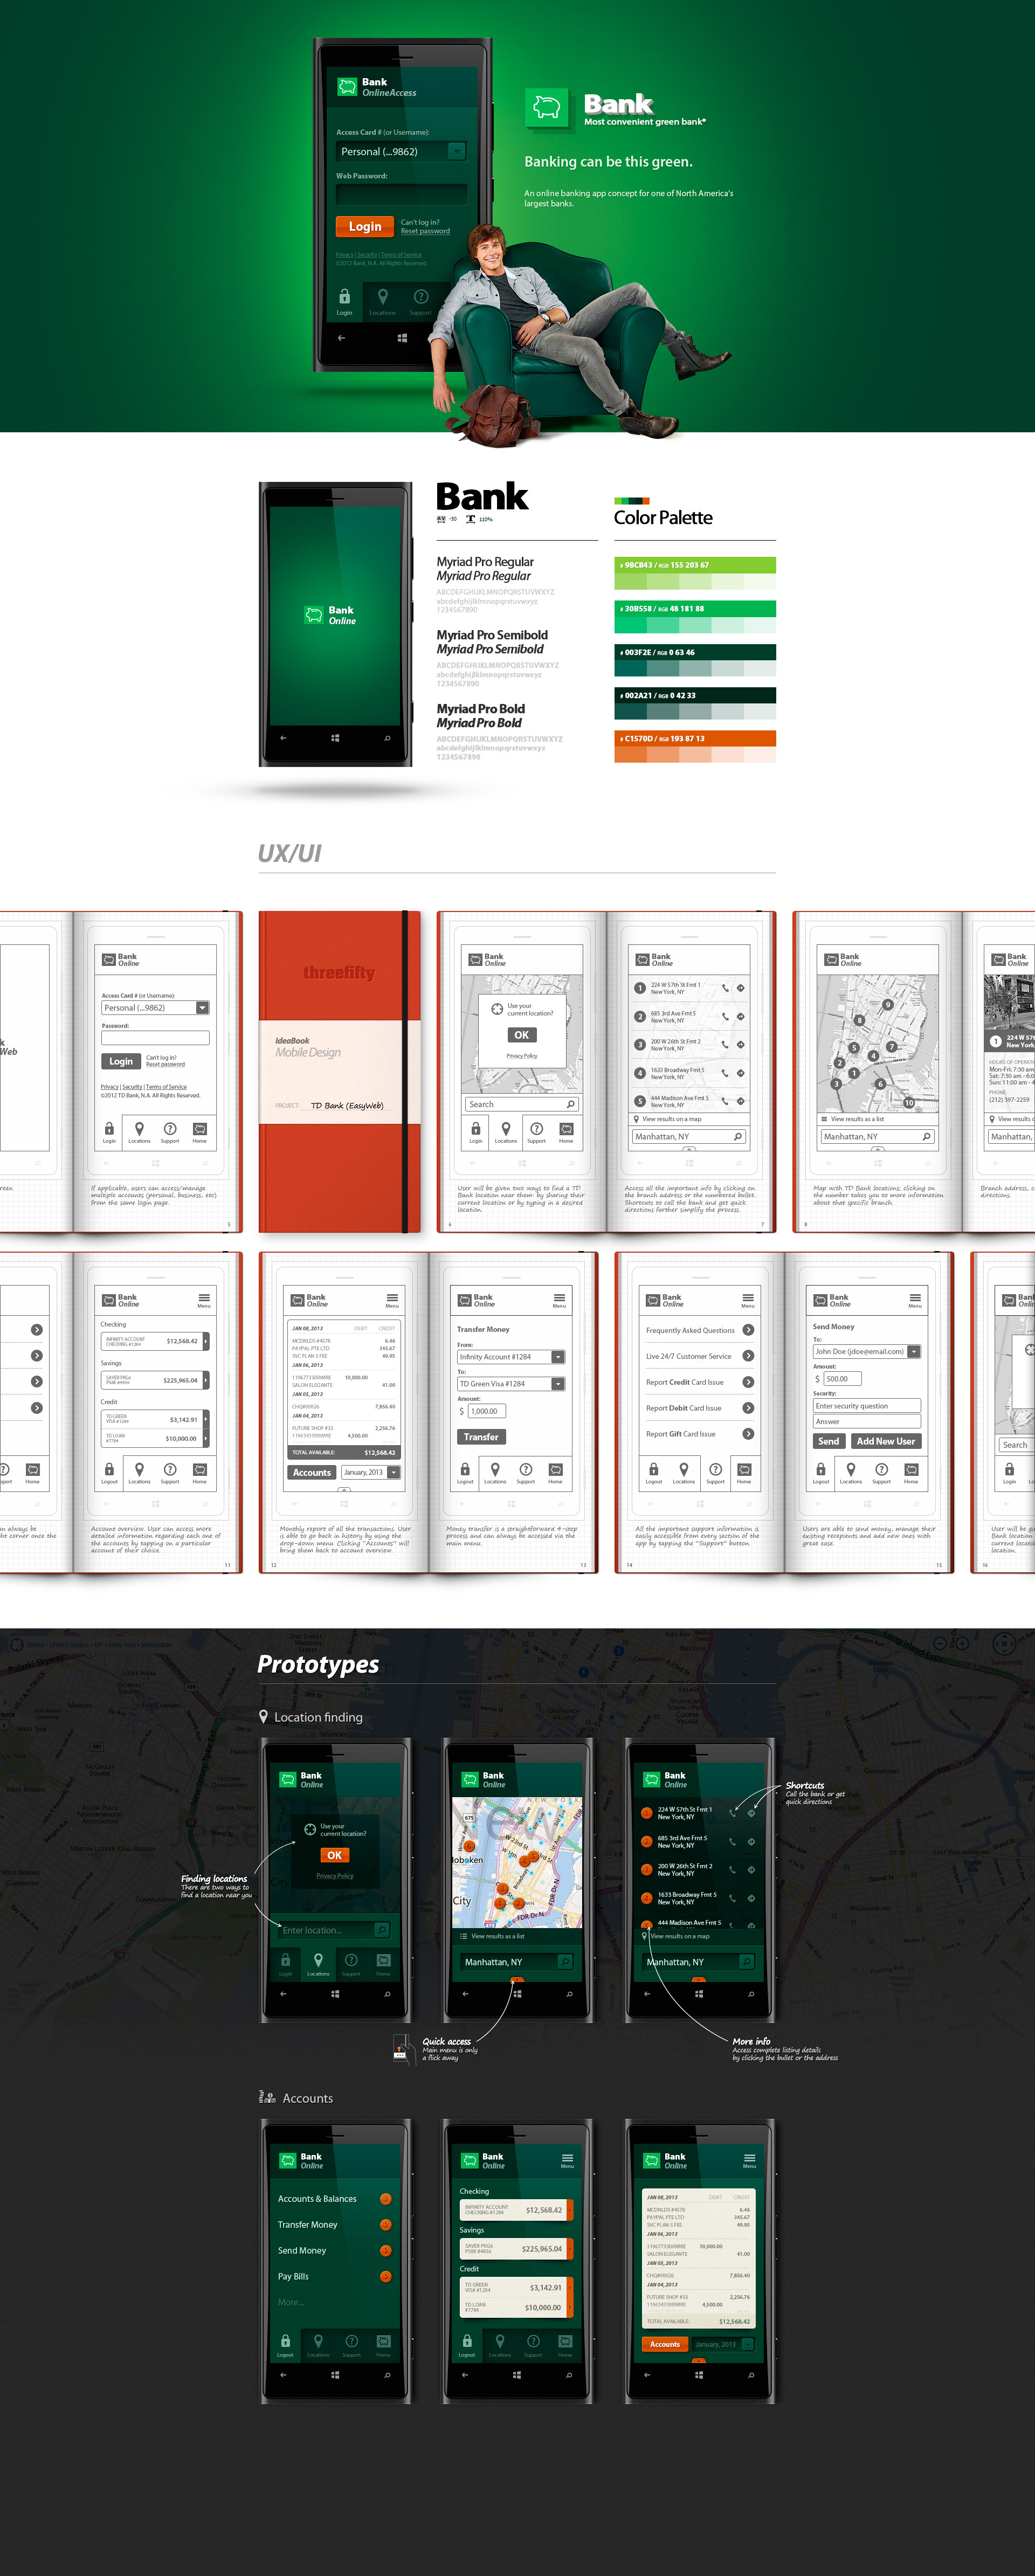Tap the Reset password link on the hero phone
The width and height of the screenshot is (1035, 2576).
click(x=425, y=232)
